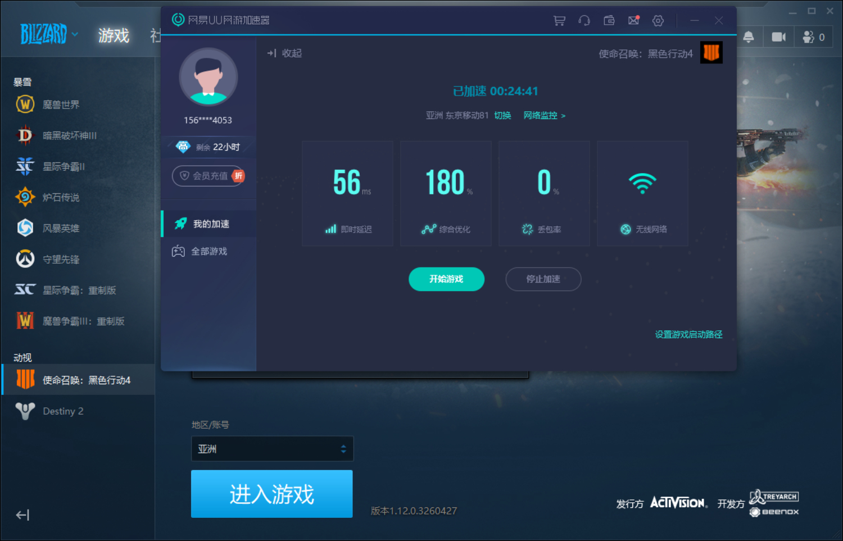
Task: Open 设置游戏启动路径 link
Action: click(x=688, y=334)
